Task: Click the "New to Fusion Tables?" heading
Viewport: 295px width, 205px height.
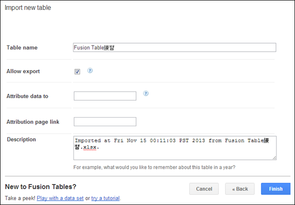Action: (x=40, y=187)
